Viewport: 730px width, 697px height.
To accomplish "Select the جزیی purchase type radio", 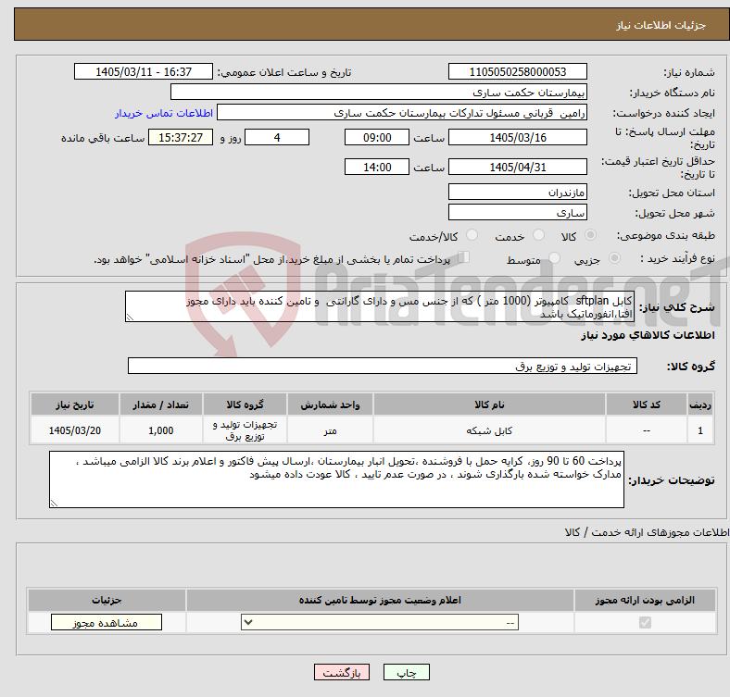I will coord(614,258).
